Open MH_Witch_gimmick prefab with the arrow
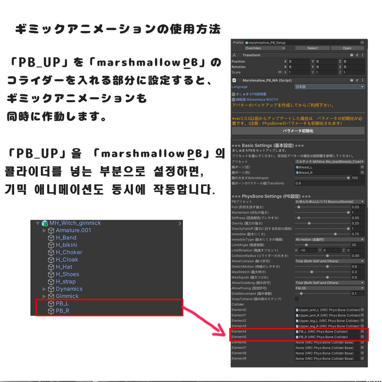382x382 pixels. pyautogui.click(x=179, y=223)
